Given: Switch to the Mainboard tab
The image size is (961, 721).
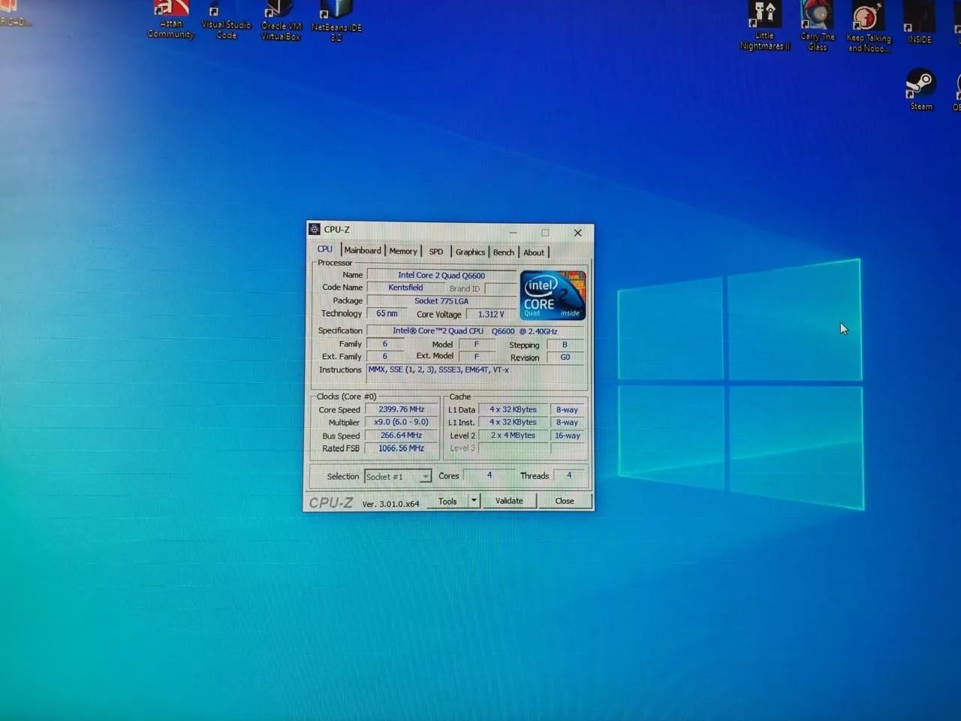Looking at the screenshot, I should point(363,251).
